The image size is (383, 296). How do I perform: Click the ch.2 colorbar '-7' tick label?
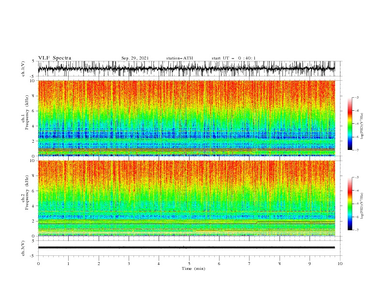[356, 230]
